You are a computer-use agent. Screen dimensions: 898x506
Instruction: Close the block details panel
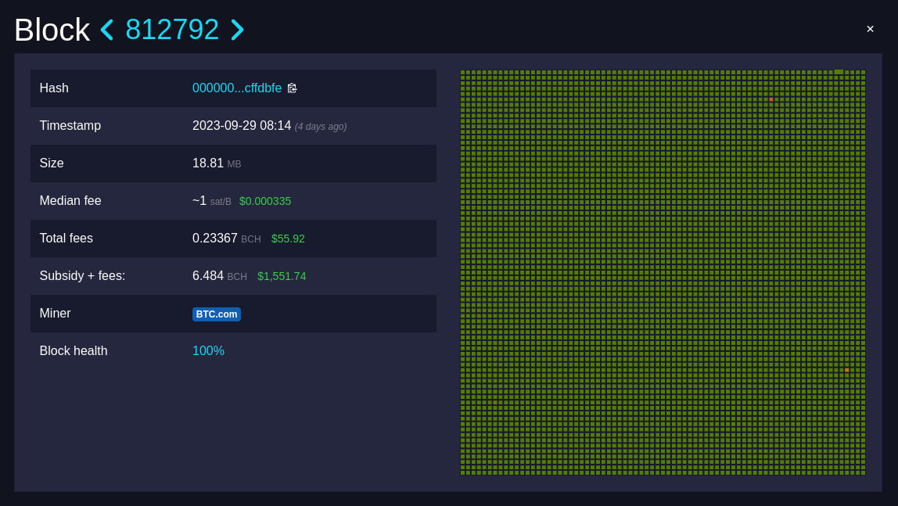pyautogui.click(x=870, y=29)
